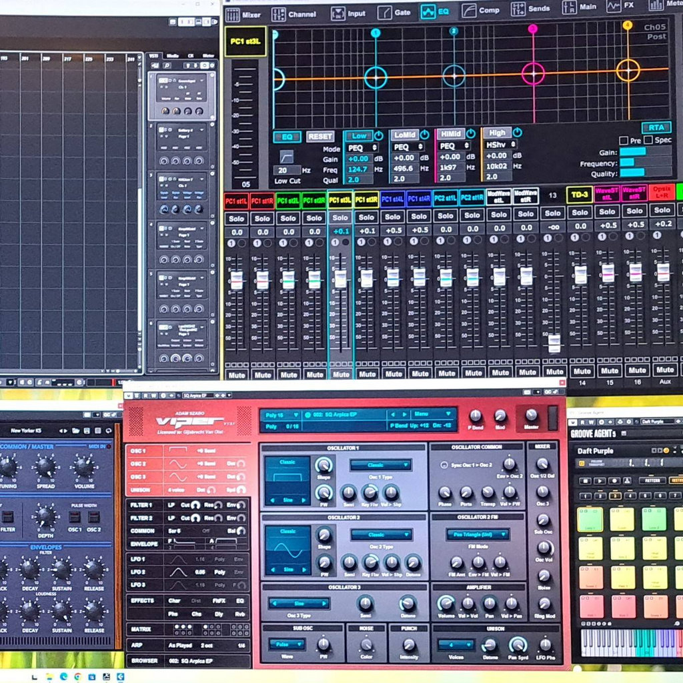Open High band HShv mode dropdown
The image size is (683, 683).
pyautogui.click(x=500, y=145)
